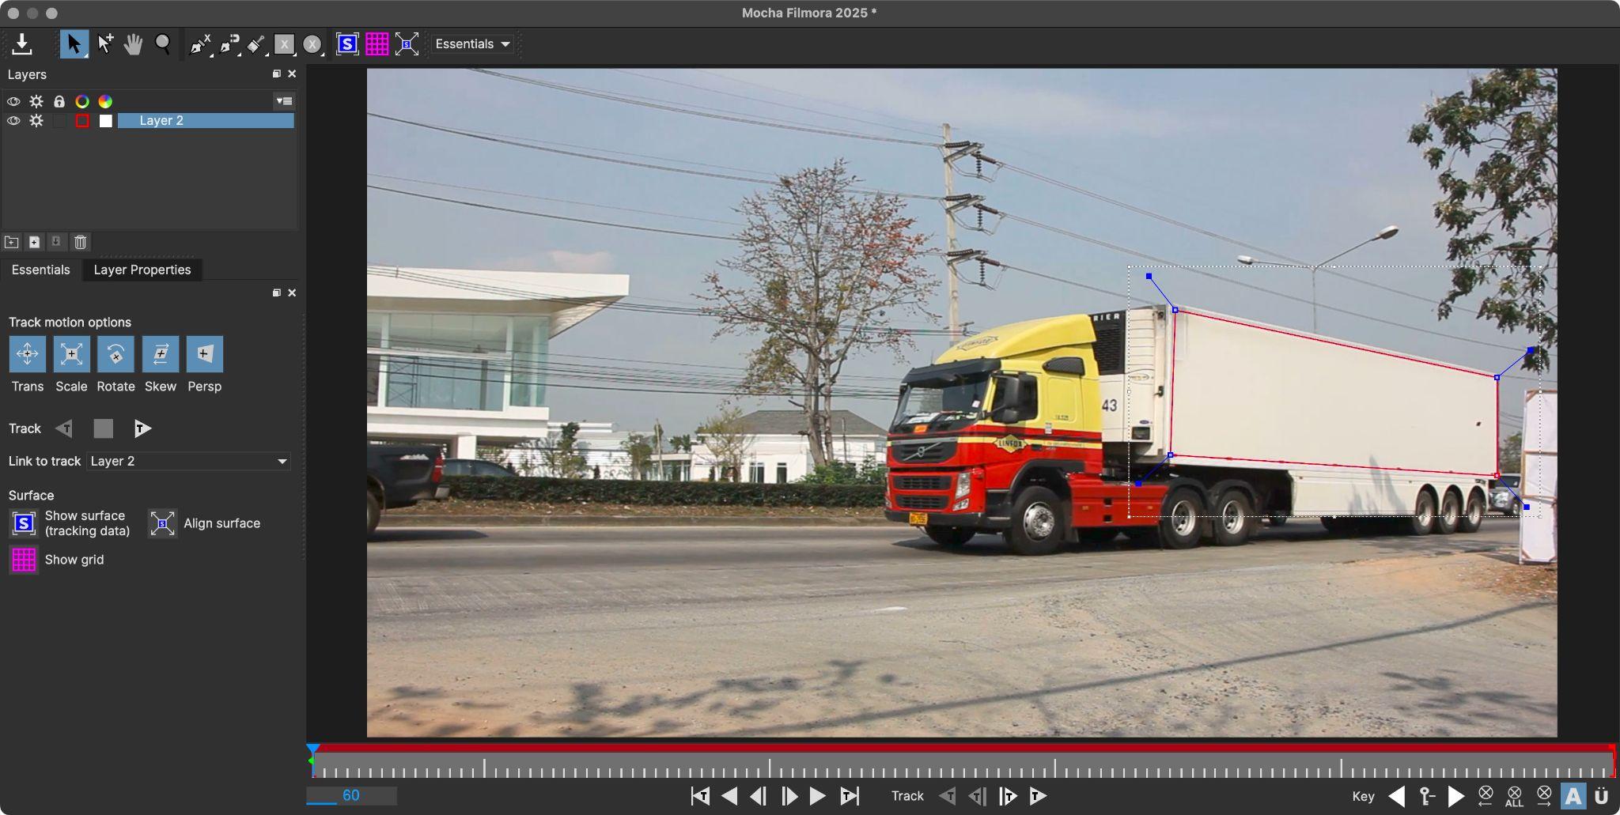Toggle Show surface tracking data
Image resolution: width=1620 pixels, height=815 pixels.
24,523
